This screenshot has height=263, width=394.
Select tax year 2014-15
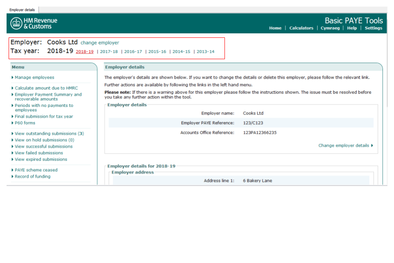(181, 52)
